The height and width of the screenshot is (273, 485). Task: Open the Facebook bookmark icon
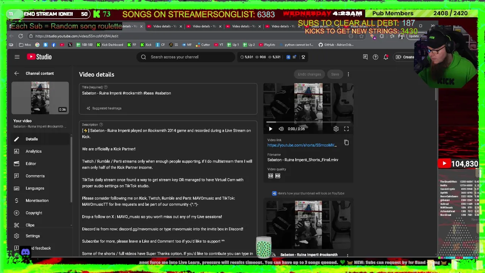pyautogui.click(x=53, y=45)
